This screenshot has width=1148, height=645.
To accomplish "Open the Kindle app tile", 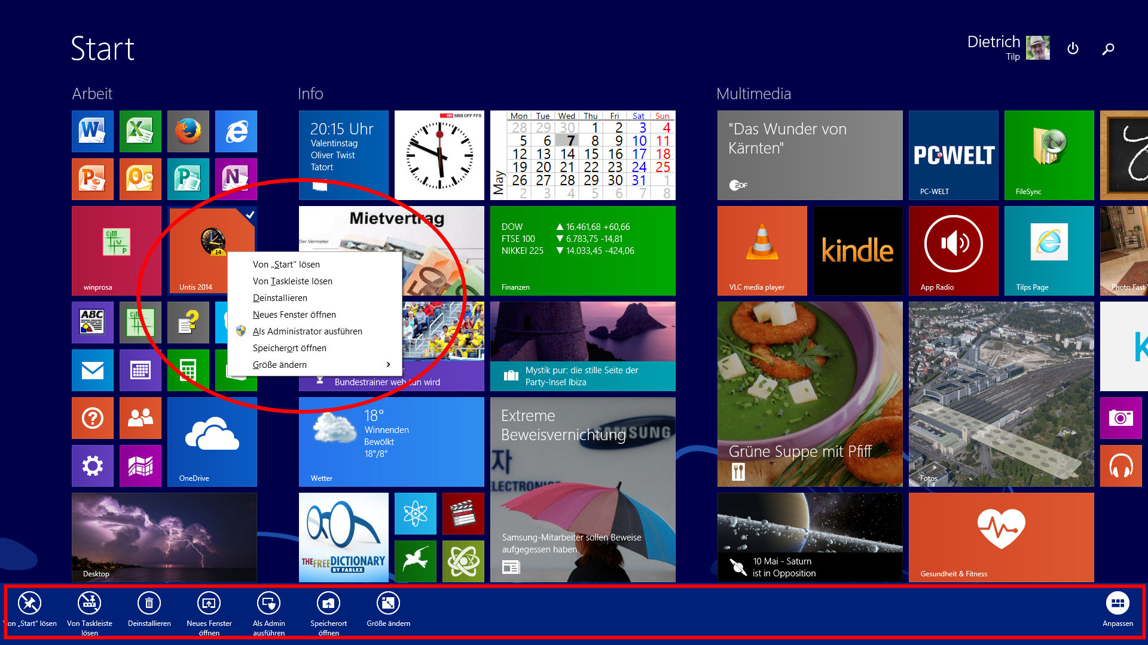I will click(x=857, y=250).
